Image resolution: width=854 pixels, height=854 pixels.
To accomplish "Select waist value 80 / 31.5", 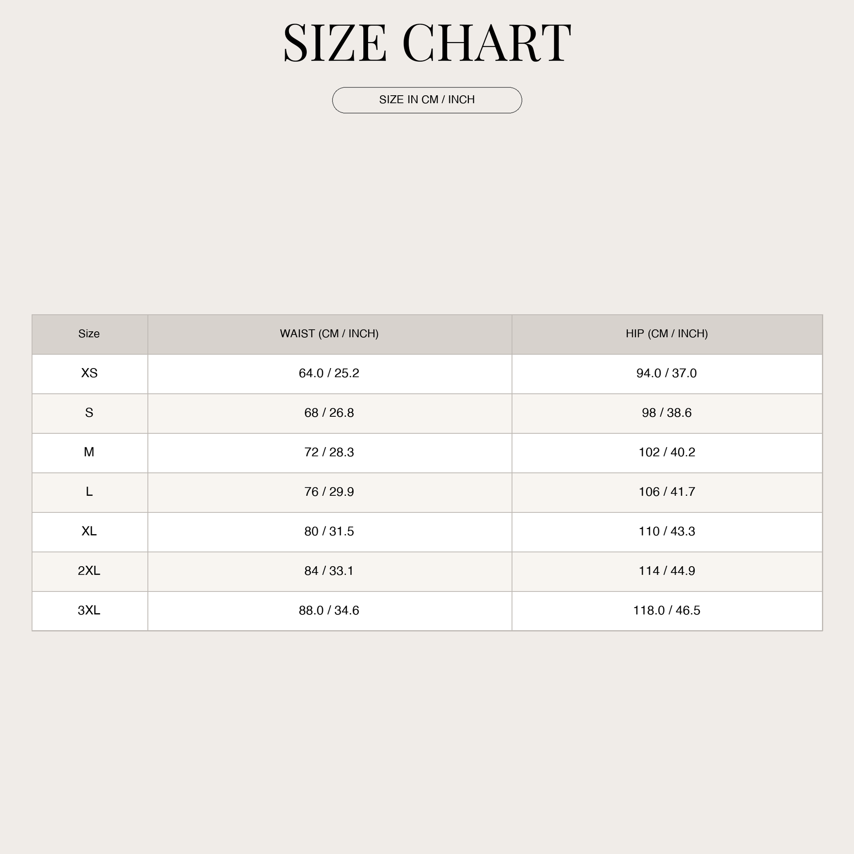I will 329,531.
